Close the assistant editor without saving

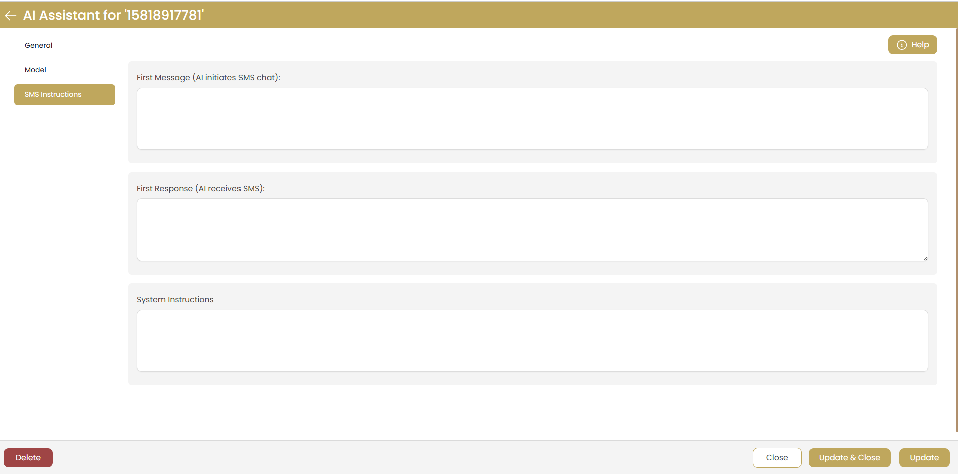[x=776, y=457]
